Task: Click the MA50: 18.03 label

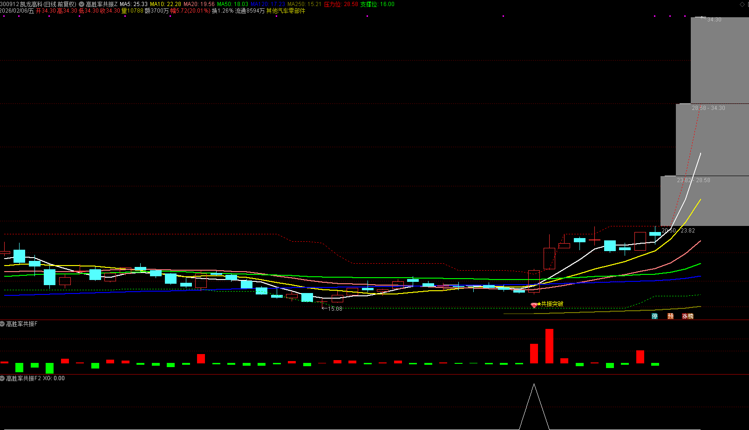Action: click(x=232, y=4)
